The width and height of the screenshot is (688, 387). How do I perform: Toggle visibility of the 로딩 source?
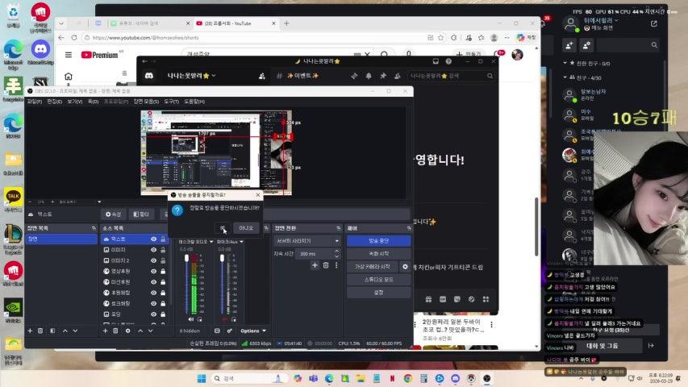[153, 314]
